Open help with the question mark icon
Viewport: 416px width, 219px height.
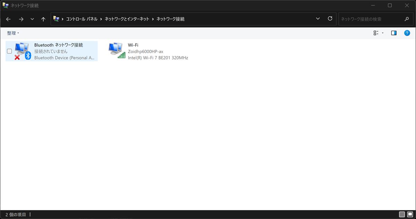[x=407, y=33]
